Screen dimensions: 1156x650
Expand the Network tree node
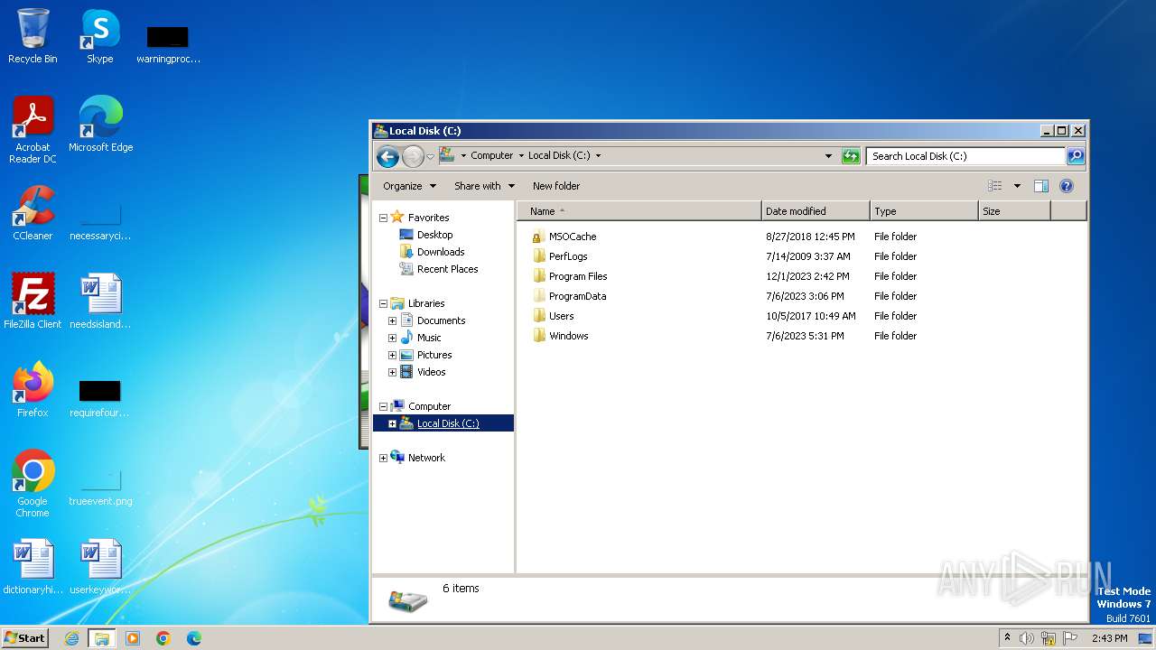tap(383, 458)
